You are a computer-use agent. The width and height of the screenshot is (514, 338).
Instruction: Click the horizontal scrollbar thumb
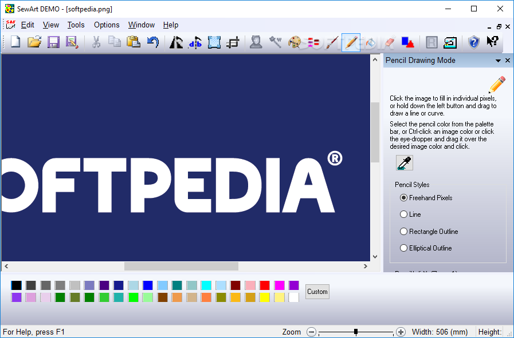click(181, 267)
